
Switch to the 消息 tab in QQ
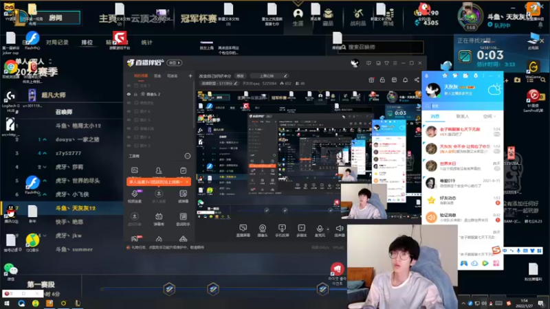tap(435, 116)
